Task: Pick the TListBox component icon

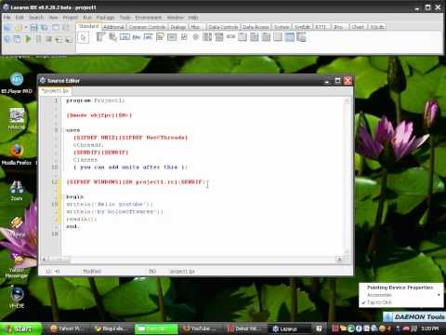Action: click(x=207, y=37)
